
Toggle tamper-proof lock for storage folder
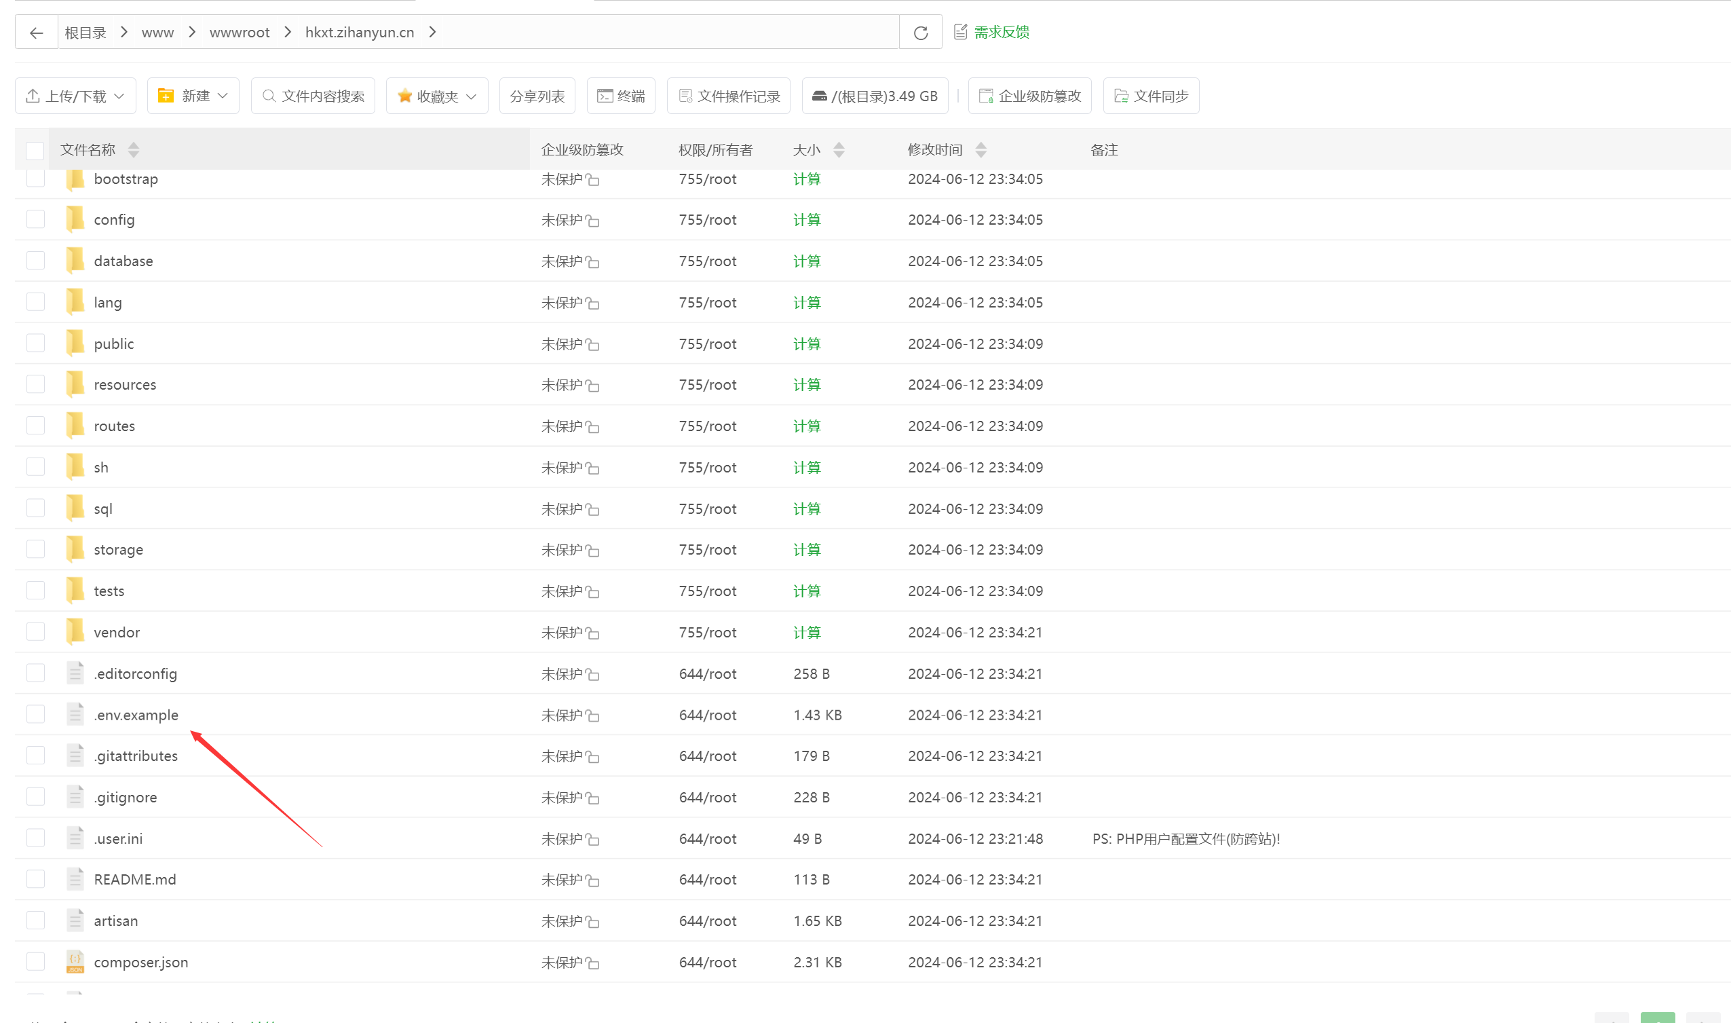[x=592, y=551]
